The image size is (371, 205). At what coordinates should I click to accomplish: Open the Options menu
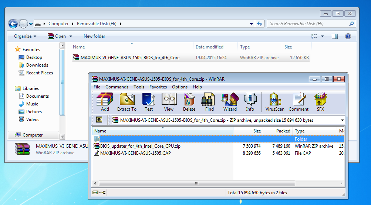click(x=180, y=87)
